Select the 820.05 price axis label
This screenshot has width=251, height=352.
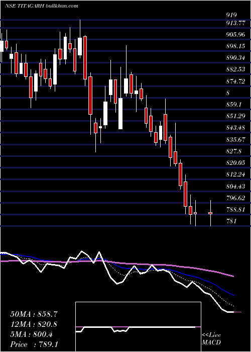(236, 163)
